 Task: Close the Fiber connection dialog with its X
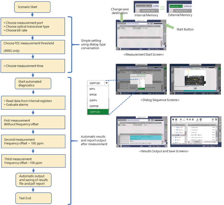pos(216,68)
